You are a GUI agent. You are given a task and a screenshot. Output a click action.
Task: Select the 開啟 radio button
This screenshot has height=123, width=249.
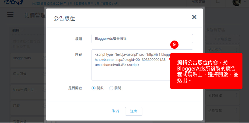(x=93, y=88)
